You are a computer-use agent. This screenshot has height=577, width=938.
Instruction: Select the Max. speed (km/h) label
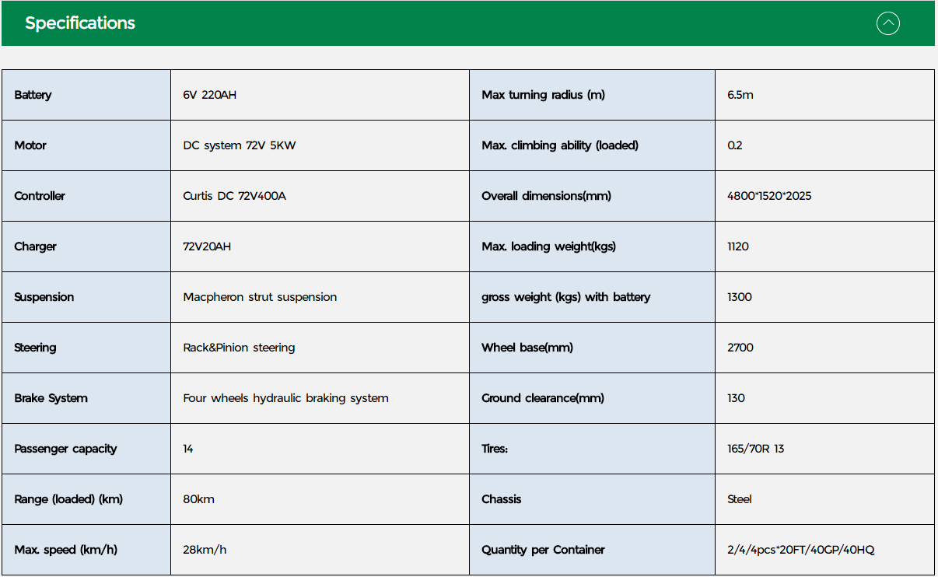(65, 550)
